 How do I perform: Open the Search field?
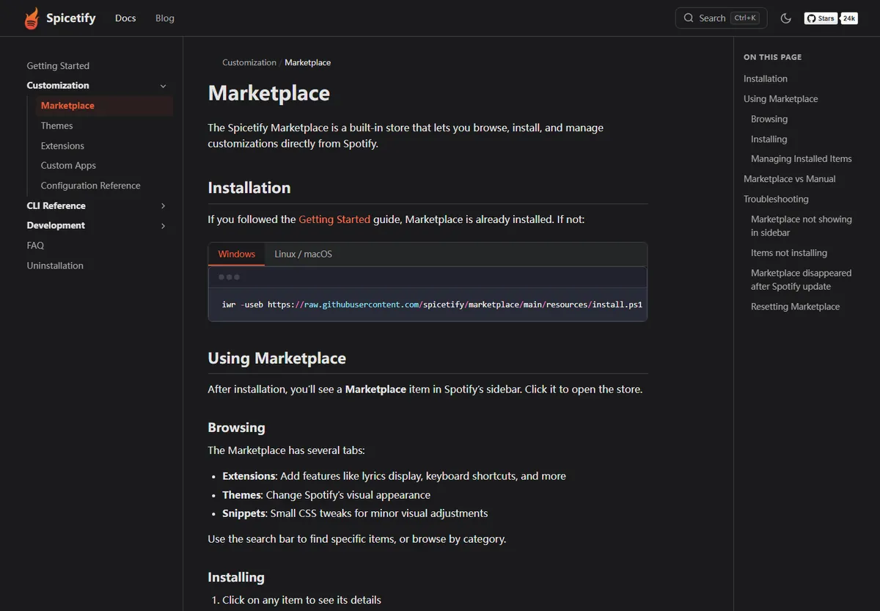721,18
